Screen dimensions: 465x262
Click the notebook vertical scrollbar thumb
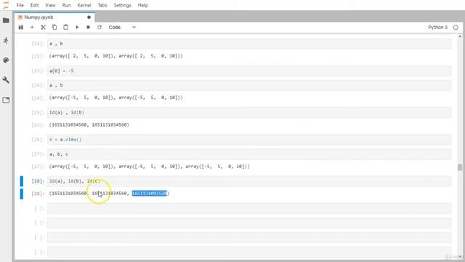point(460,167)
